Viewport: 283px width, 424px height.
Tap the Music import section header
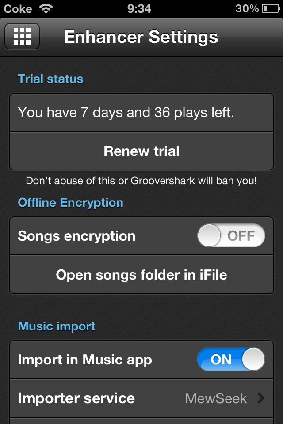(56, 326)
